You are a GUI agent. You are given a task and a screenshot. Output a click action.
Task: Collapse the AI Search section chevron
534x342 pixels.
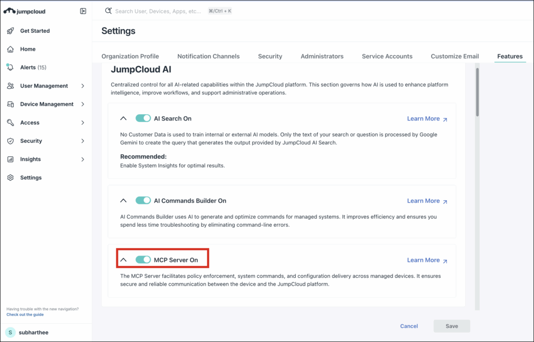click(124, 118)
